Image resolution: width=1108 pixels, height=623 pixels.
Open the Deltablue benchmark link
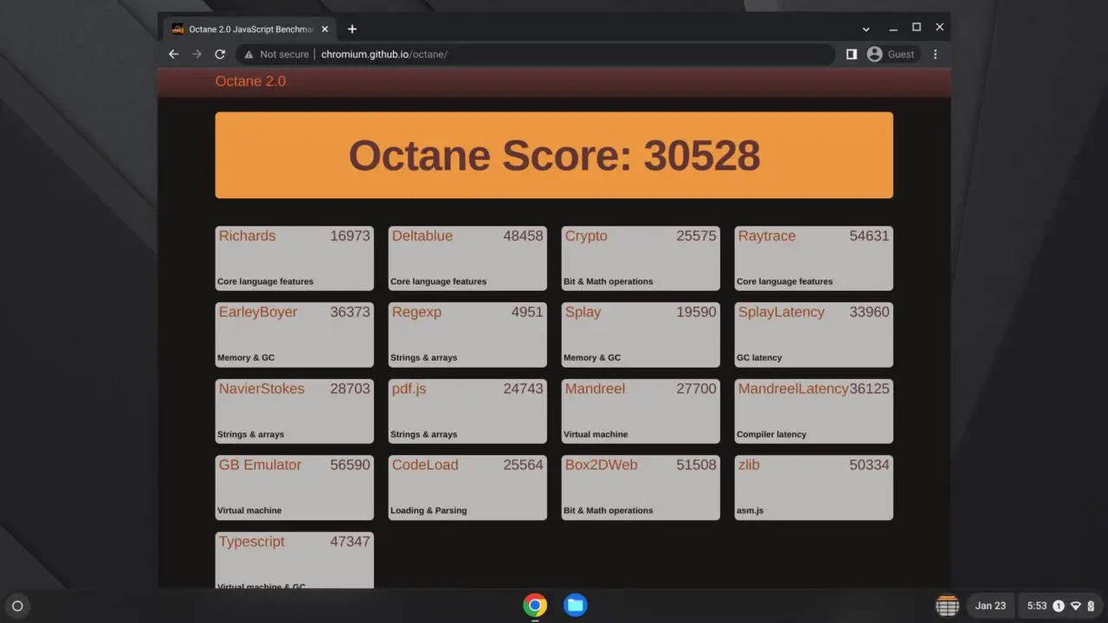(422, 235)
